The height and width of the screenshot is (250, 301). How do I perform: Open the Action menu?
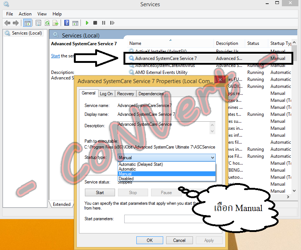[25, 14]
